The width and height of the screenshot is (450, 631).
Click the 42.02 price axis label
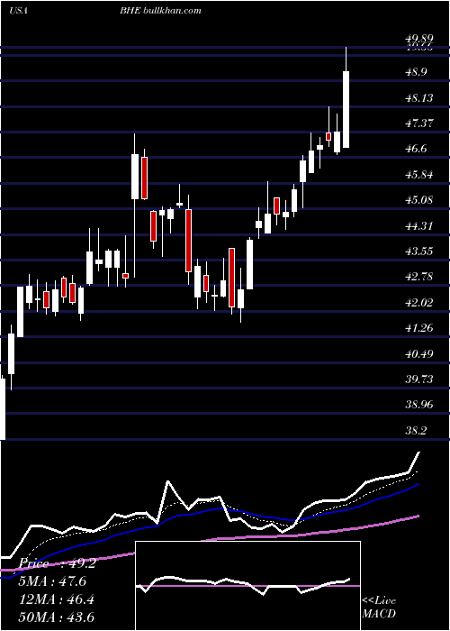[419, 303]
